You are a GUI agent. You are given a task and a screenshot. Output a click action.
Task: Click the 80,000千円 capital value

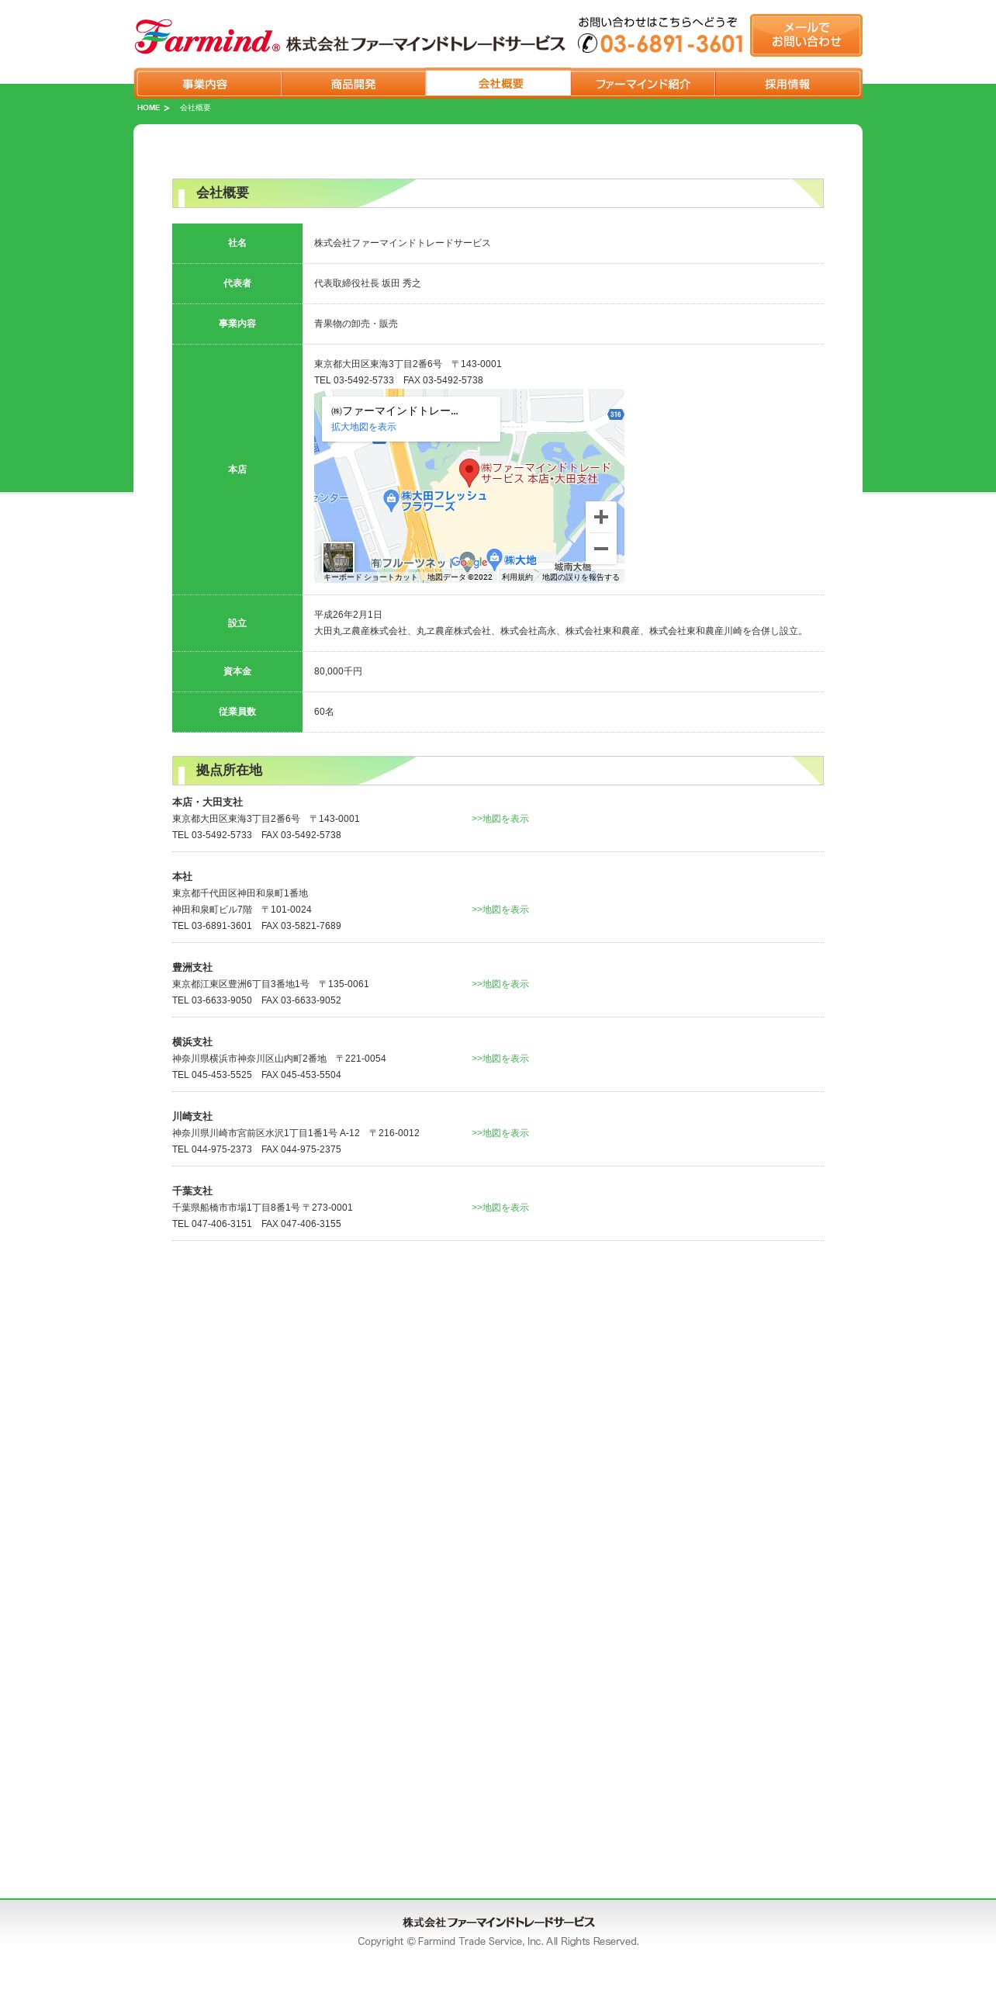[338, 671]
